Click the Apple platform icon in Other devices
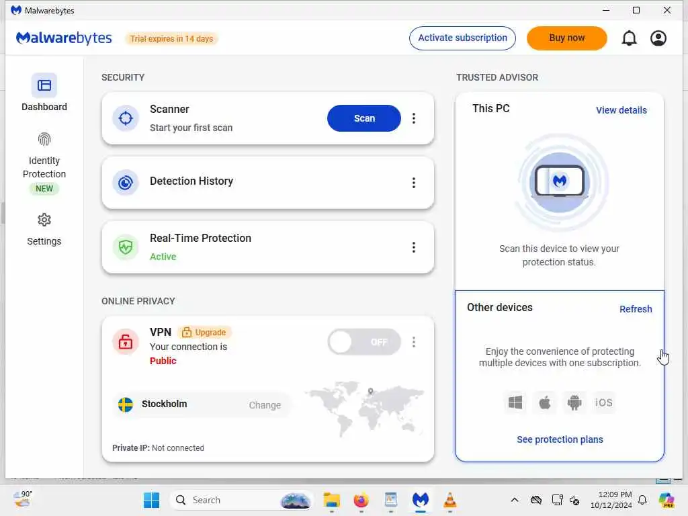The width and height of the screenshot is (688, 516). [x=544, y=402]
